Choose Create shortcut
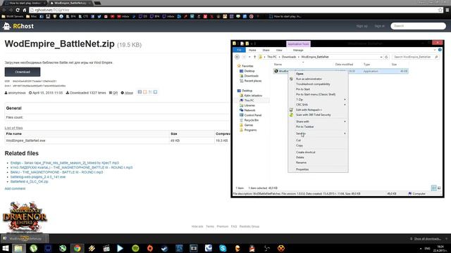Viewport: 451px width, 253px height. pyautogui.click(x=318, y=152)
